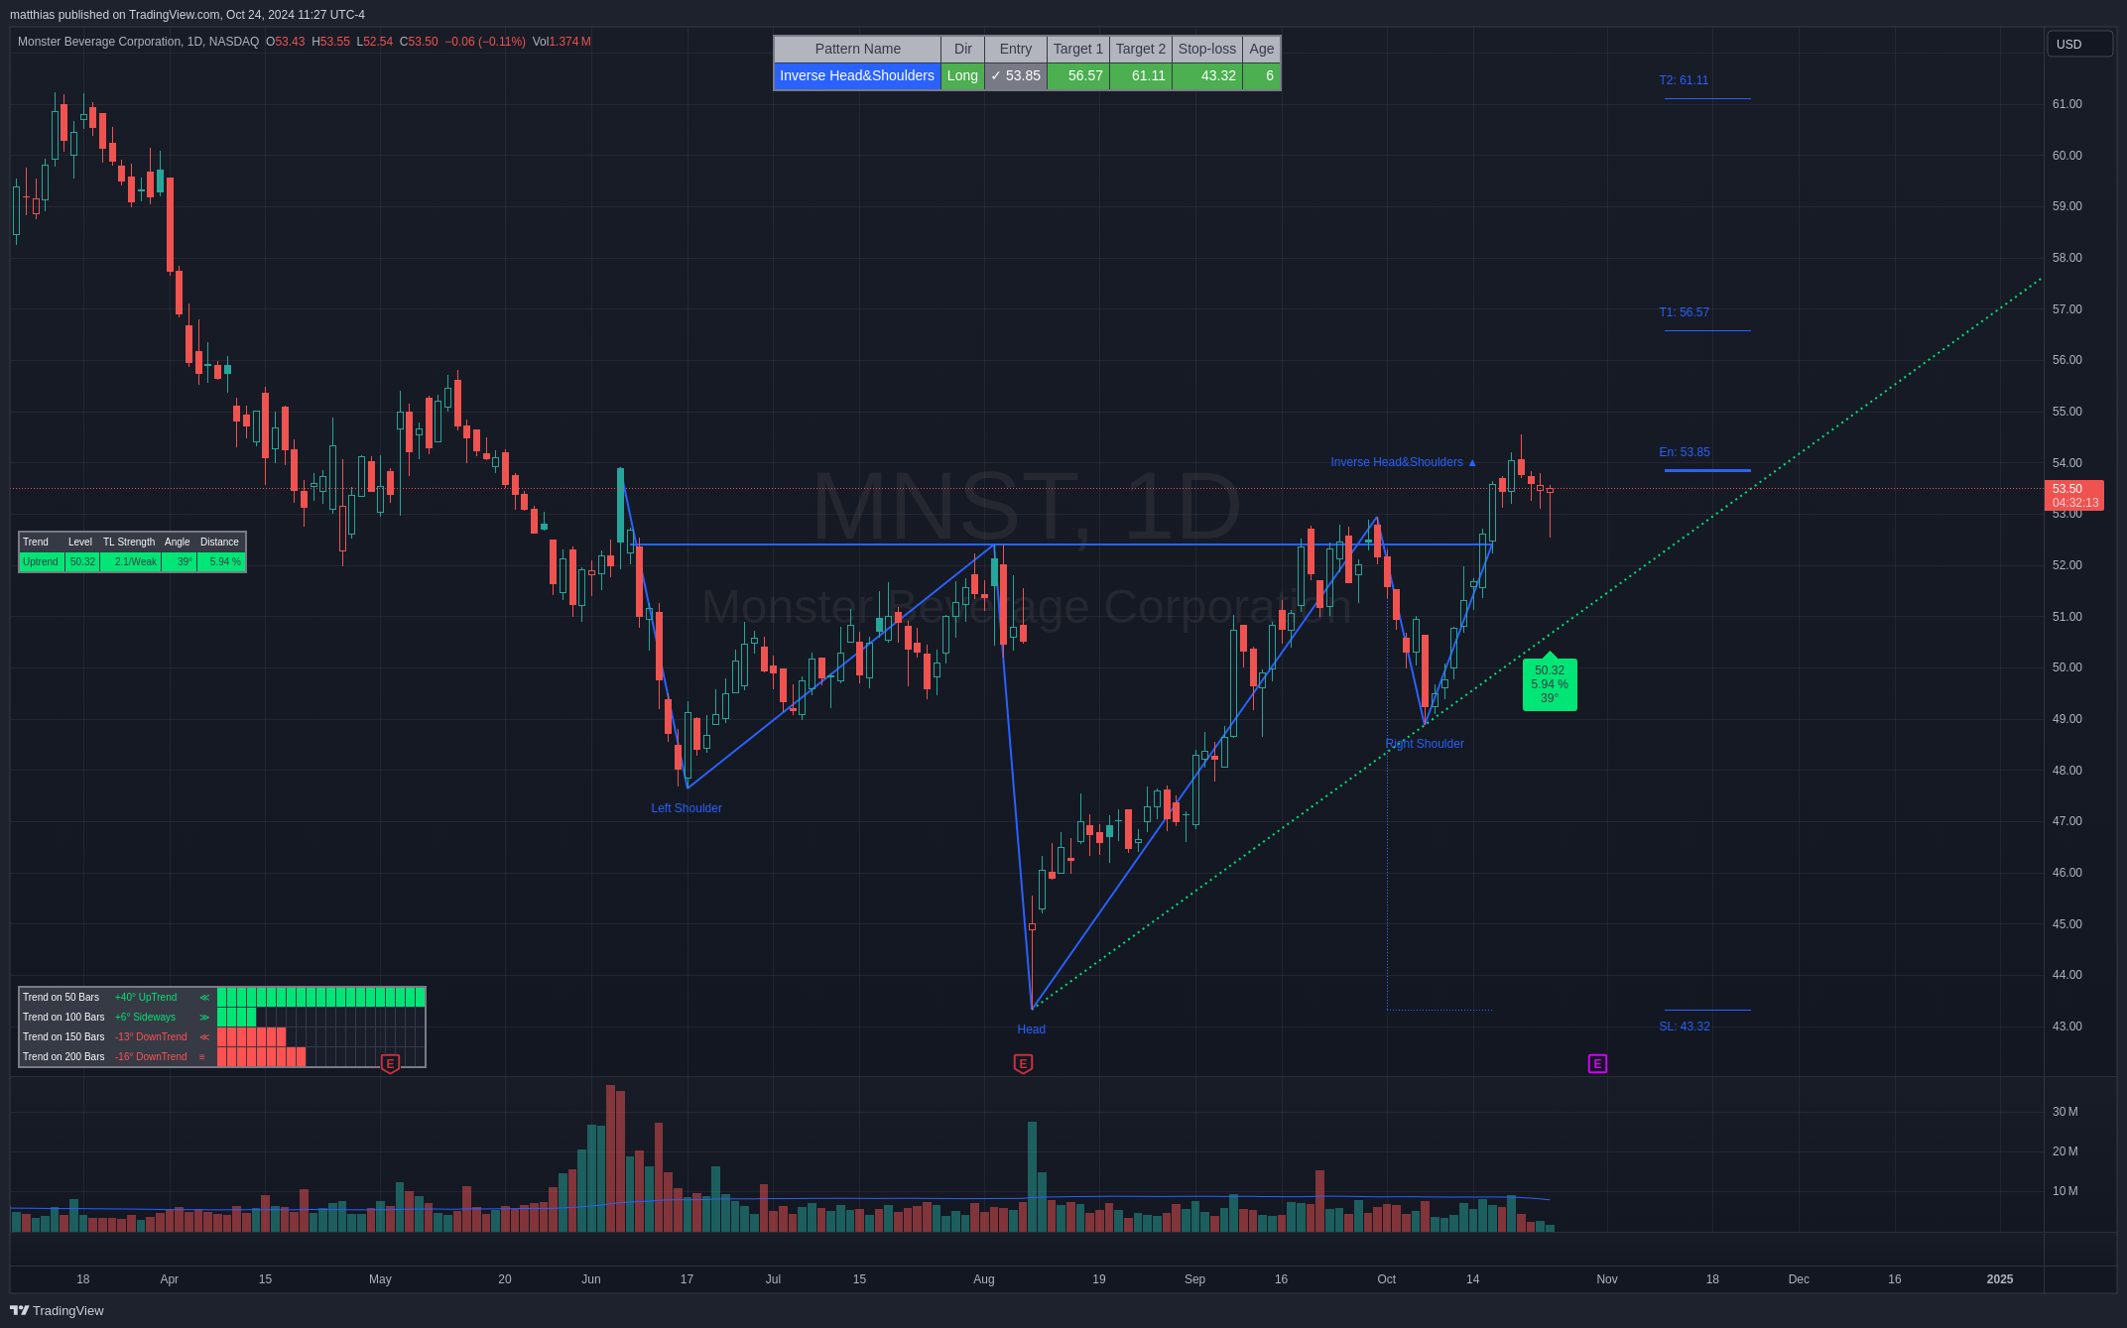The height and width of the screenshot is (1328, 2127).
Task: Click the Trend on 200 Bars row
Action: pos(222,1056)
